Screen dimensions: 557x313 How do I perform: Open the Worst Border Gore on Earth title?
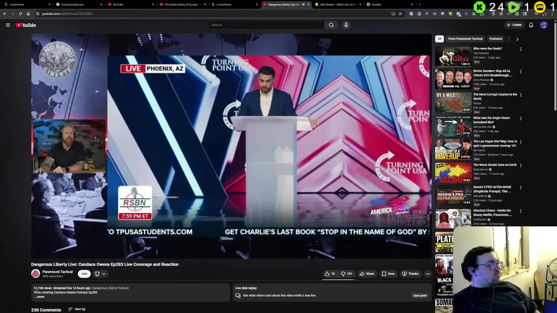point(495,165)
